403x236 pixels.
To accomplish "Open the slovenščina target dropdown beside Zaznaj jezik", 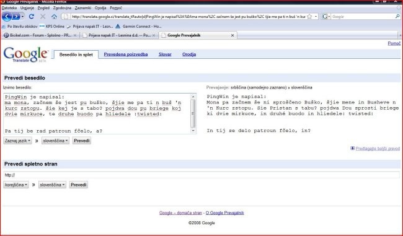I will pos(55,141).
